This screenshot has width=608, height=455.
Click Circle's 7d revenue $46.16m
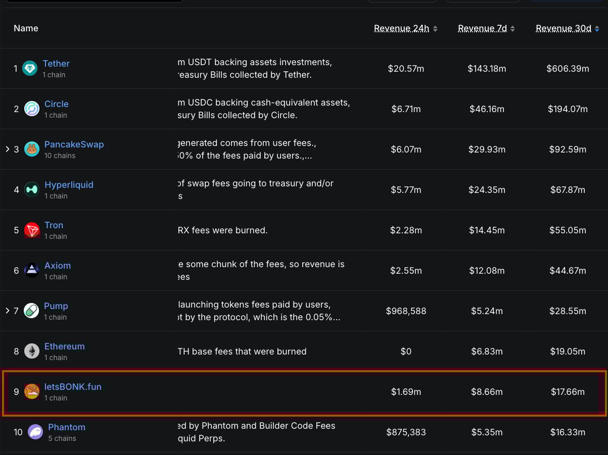click(x=487, y=109)
